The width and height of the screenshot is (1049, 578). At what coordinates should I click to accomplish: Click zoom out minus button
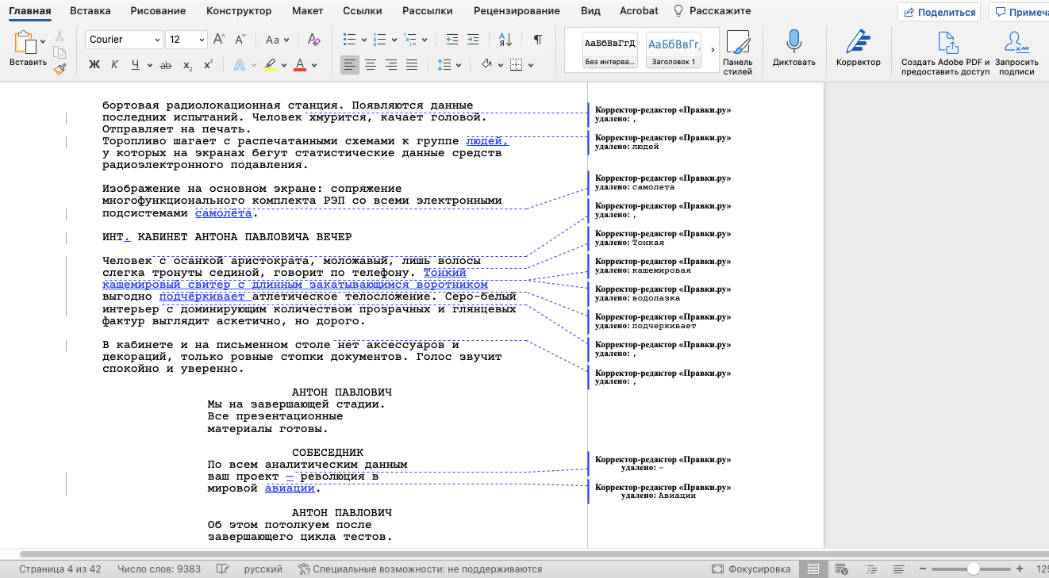pyautogui.click(x=922, y=569)
